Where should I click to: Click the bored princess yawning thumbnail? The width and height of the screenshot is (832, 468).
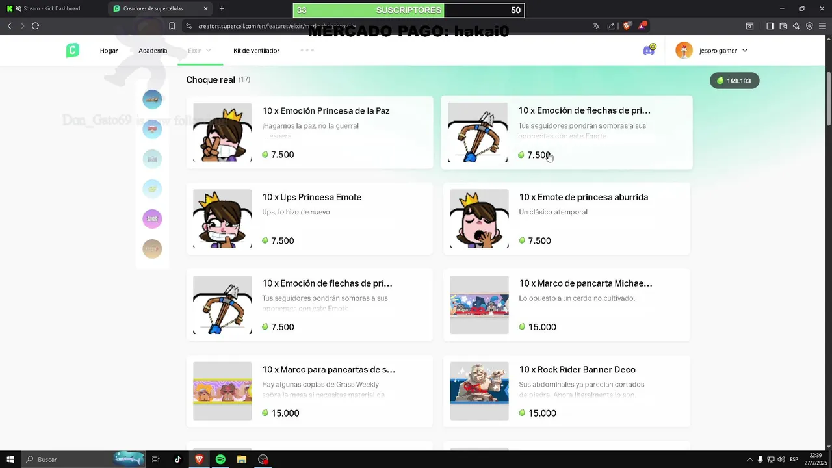pos(480,218)
